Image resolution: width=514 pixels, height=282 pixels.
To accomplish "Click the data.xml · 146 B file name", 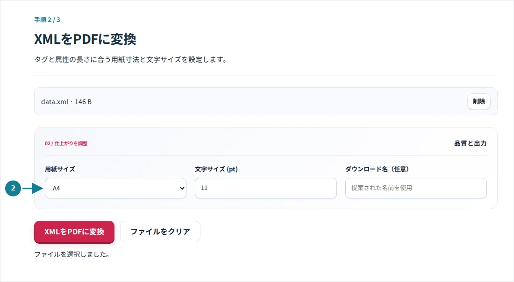I will point(66,102).
